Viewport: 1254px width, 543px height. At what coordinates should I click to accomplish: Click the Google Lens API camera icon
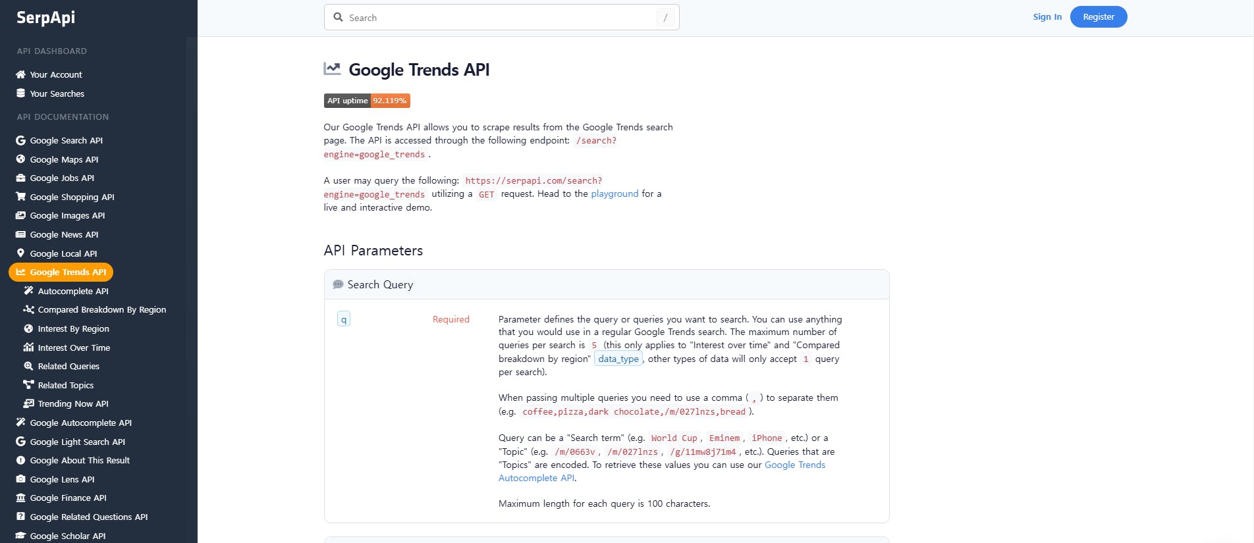(20, 479)
